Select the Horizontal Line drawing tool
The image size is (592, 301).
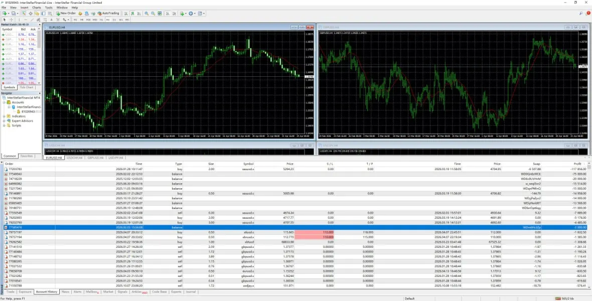26,20
